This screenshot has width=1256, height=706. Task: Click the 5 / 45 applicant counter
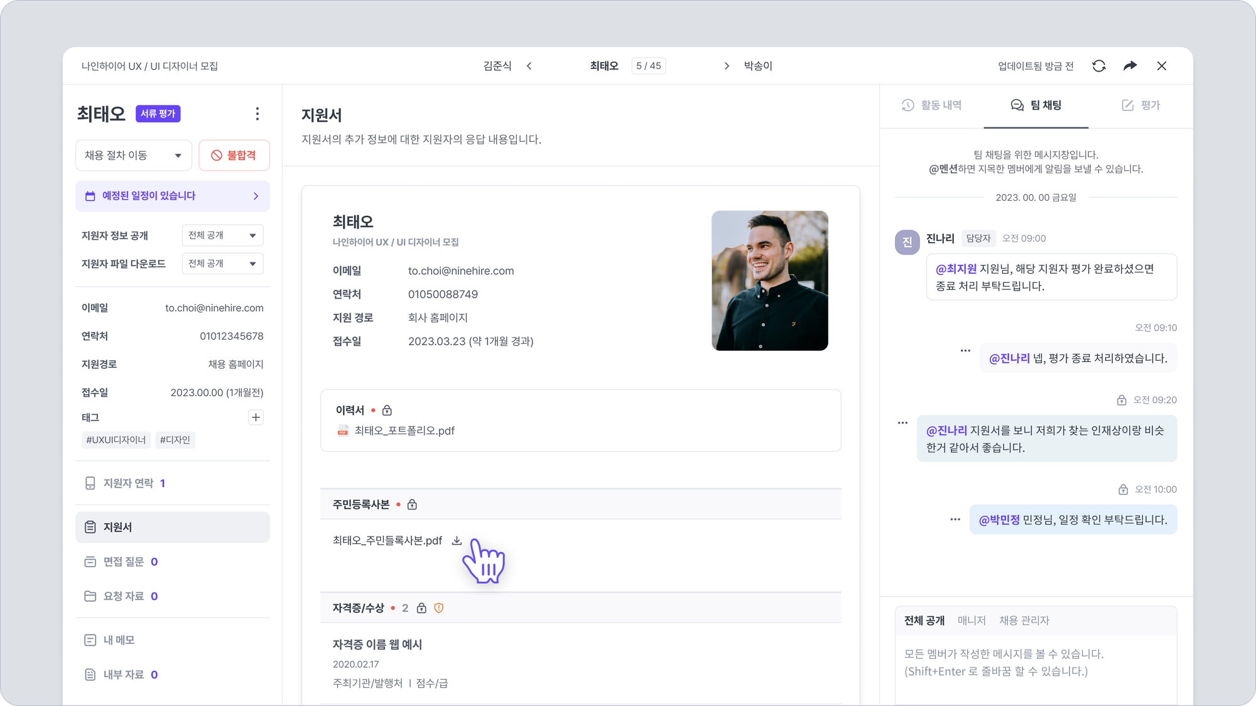coord(649,66)
